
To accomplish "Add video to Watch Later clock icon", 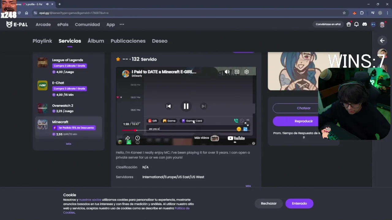I will point(138,138).
